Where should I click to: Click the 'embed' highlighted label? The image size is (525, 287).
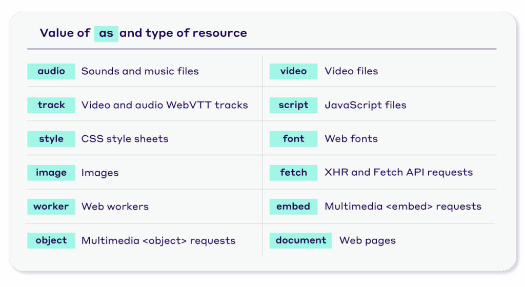294,207
